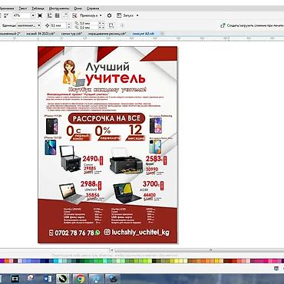The height and width of the screenshot is (284, 284).
Task: Open the Окно menu
Action: pyautogui.click(x=78, y=8)
